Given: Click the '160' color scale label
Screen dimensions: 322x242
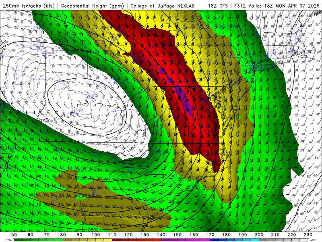Looking at the screenshot, I should [x=194, y=235].
